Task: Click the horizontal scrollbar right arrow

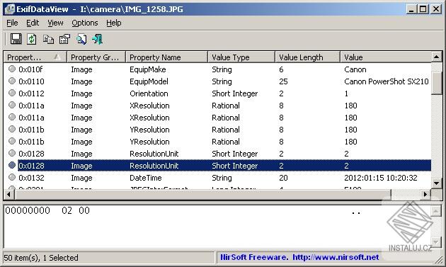Action: (x=425, y=195)
